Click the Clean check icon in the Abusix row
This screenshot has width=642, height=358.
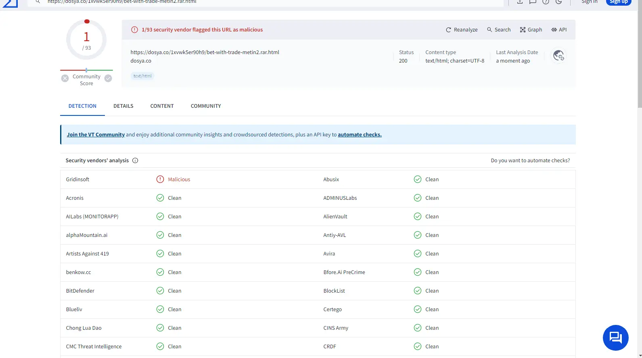(418, 179)
